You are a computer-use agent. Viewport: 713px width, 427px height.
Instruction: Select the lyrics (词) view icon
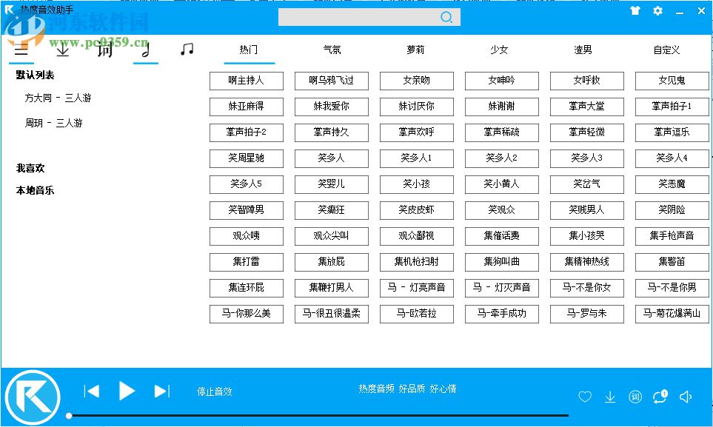tap(104, 50)
